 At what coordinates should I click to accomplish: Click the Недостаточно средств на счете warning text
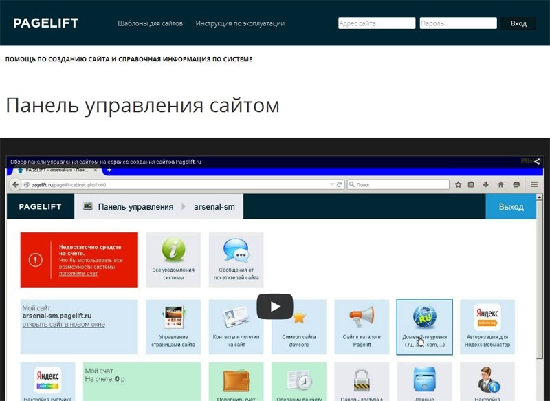point(90,250)
